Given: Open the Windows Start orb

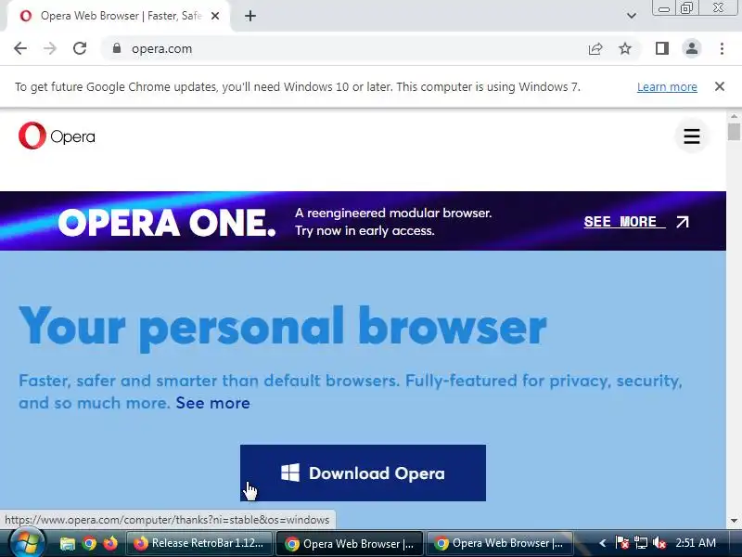Looking at the screenshot, I should click(27, 543).
